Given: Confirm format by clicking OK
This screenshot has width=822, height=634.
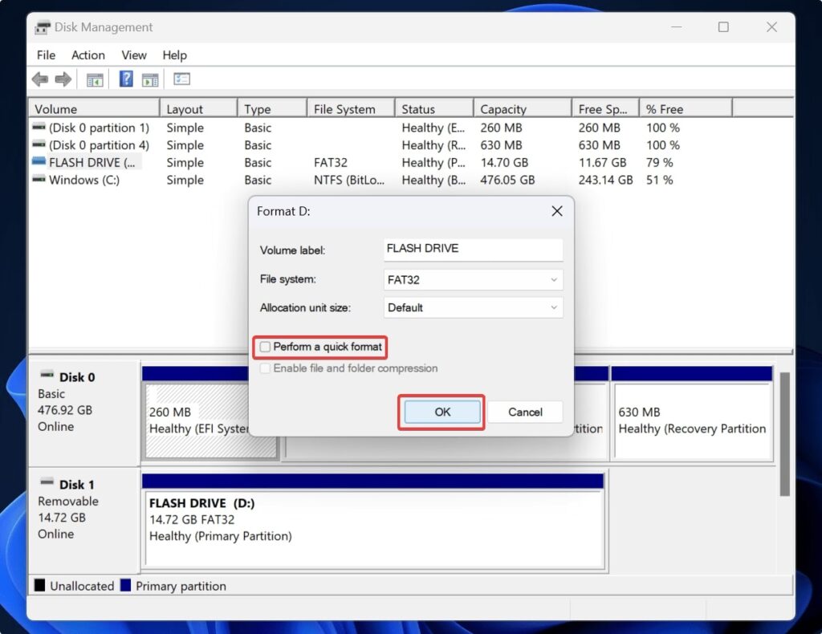Looking at the screenshot, I should 441,412.
